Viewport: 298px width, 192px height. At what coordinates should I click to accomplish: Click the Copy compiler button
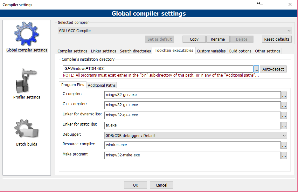point(194,39)
